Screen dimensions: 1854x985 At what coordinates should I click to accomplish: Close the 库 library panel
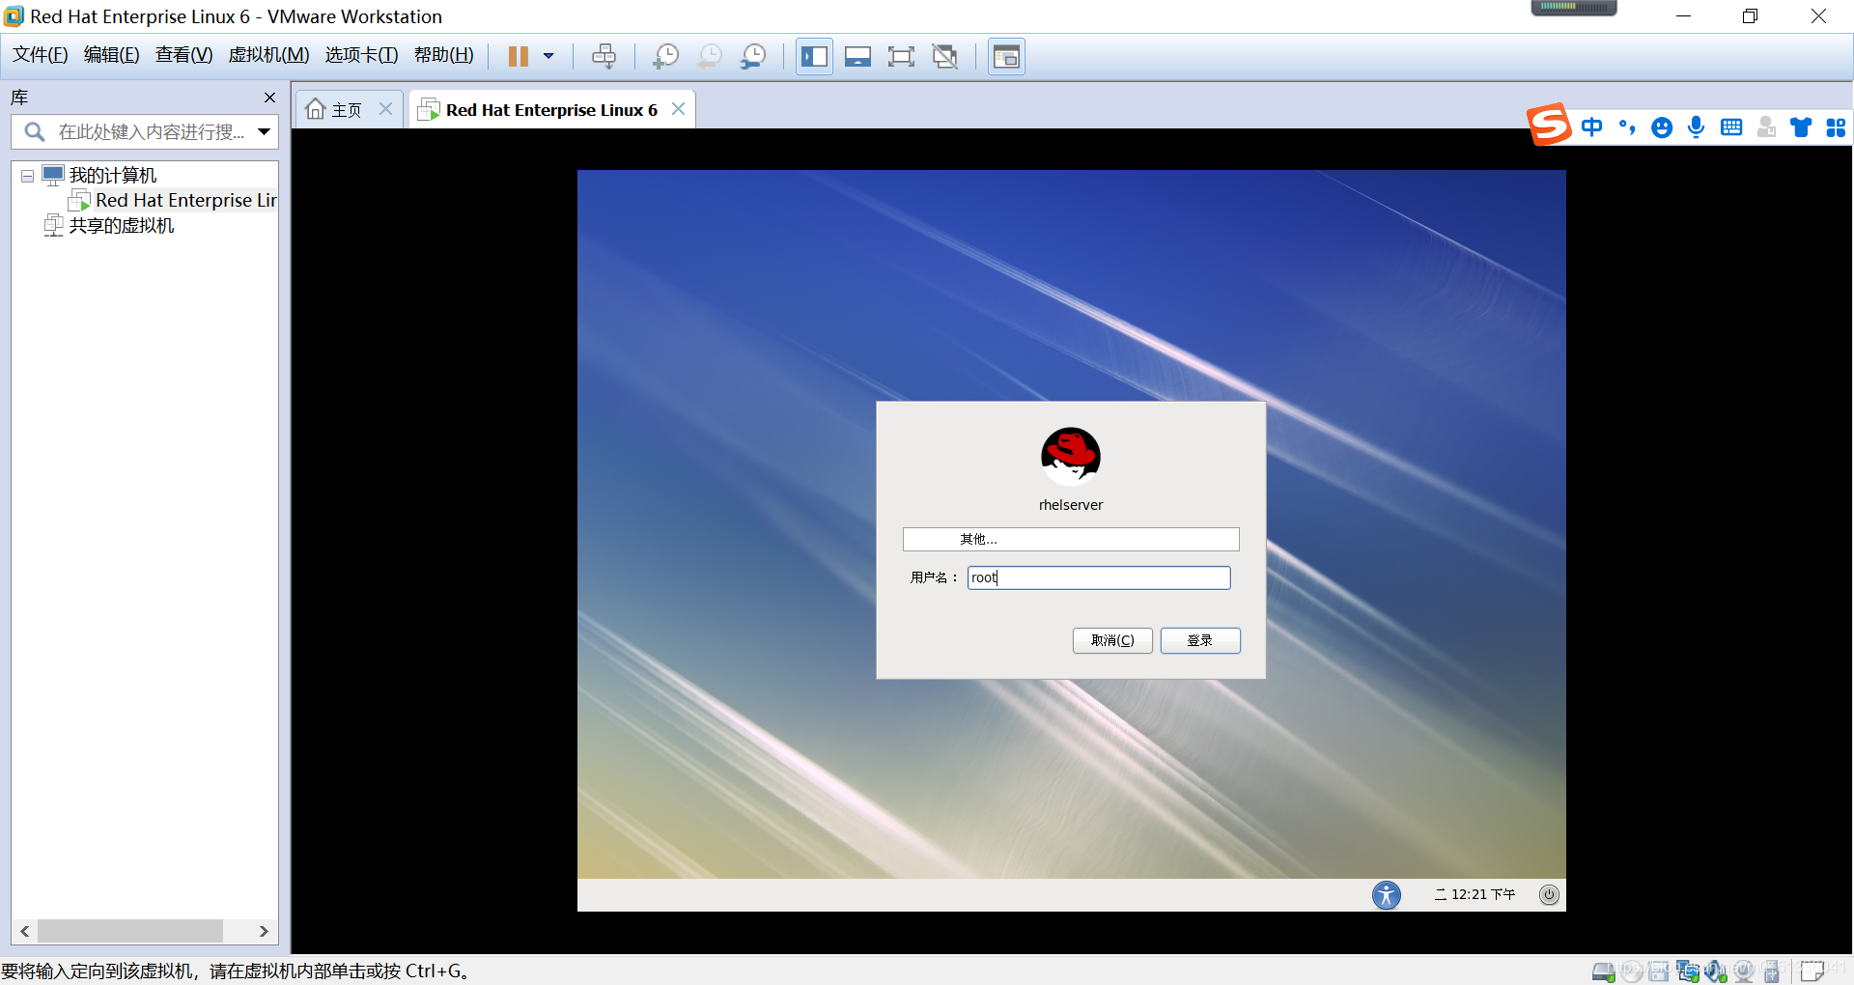coord(269,98)
